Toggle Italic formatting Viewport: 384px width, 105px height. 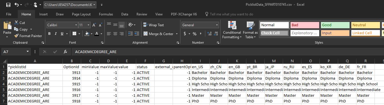pyautogui.click(x=56, y=34)
